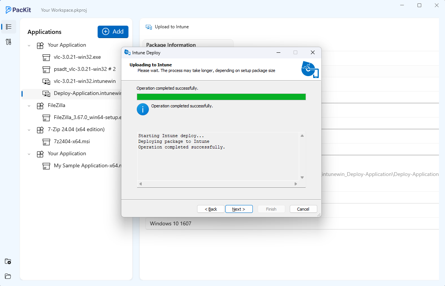445x286 pixels.
Task: Minimize the PacKit main window
Action: 402,5
